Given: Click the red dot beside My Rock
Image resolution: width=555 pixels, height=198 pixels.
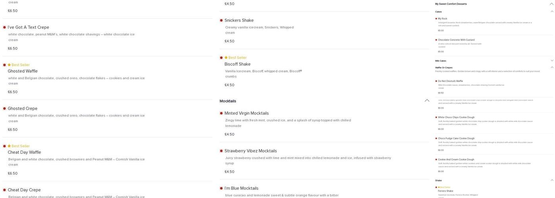Looking at the screenshot, I should [x=436, y=19].
